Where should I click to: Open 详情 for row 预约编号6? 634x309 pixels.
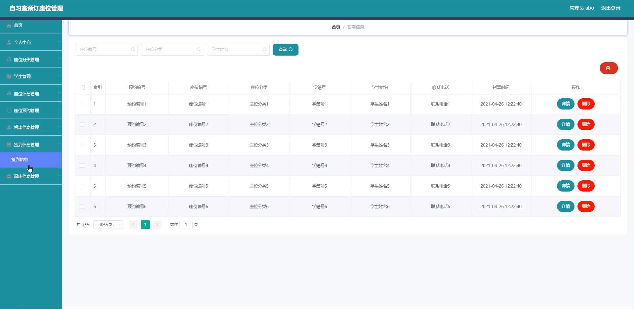click(x=566, y=206)
